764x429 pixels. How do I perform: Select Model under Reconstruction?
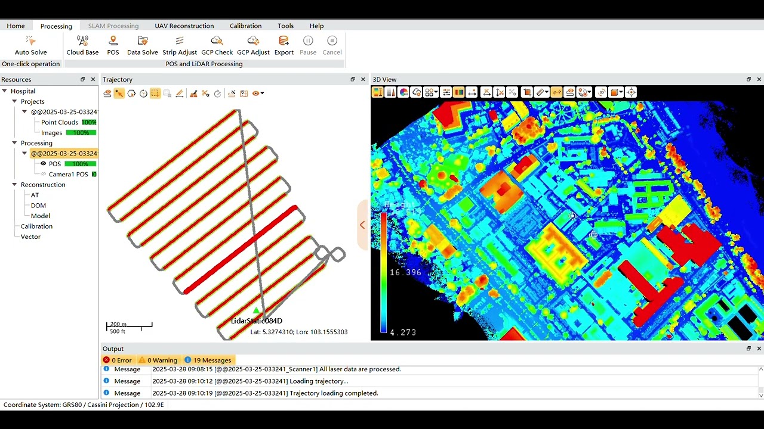pos(41,216)
